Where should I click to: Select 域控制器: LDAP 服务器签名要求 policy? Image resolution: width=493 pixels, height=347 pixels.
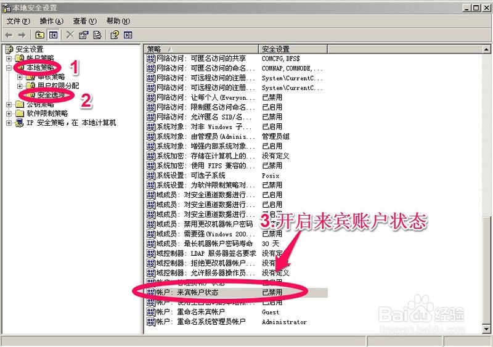coord(206,253)
